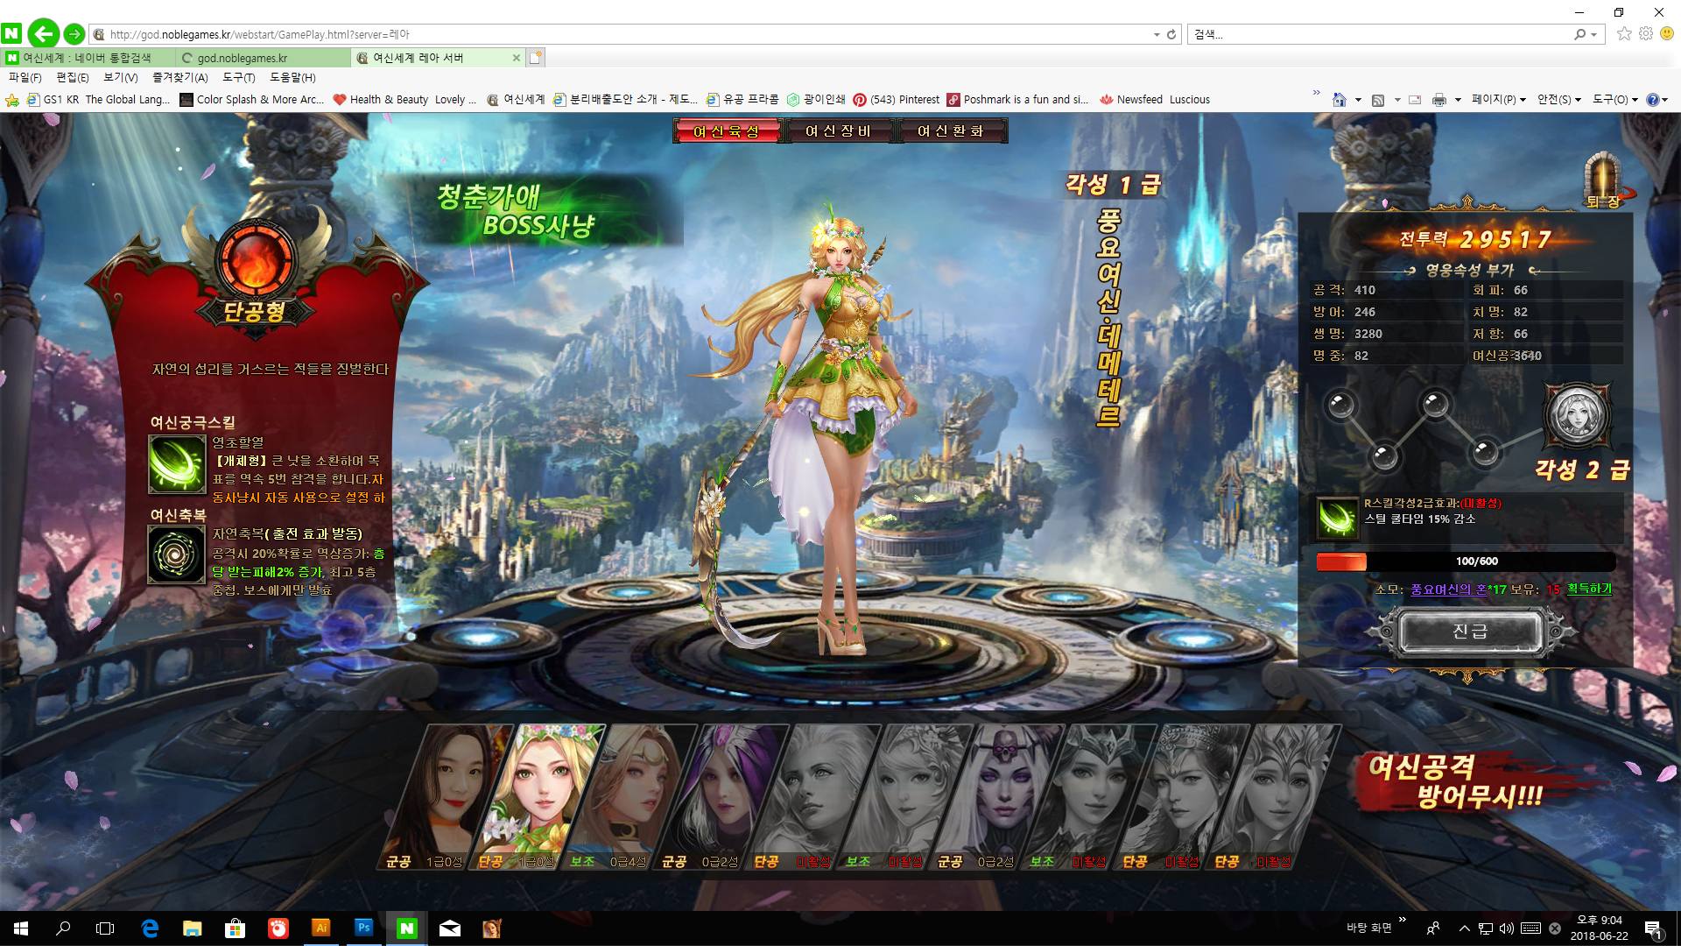Click the 100/600 awakening progress bar

point(1466,561)
